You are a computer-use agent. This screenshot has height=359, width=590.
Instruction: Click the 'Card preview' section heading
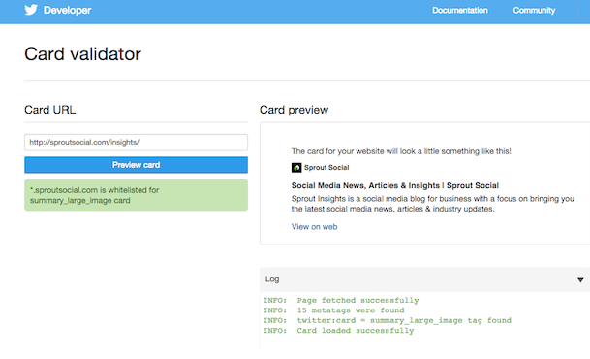coord(294,110)
